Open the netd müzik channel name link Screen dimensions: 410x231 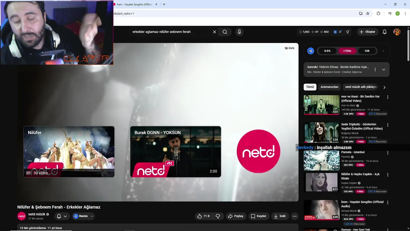coord(37,214)
